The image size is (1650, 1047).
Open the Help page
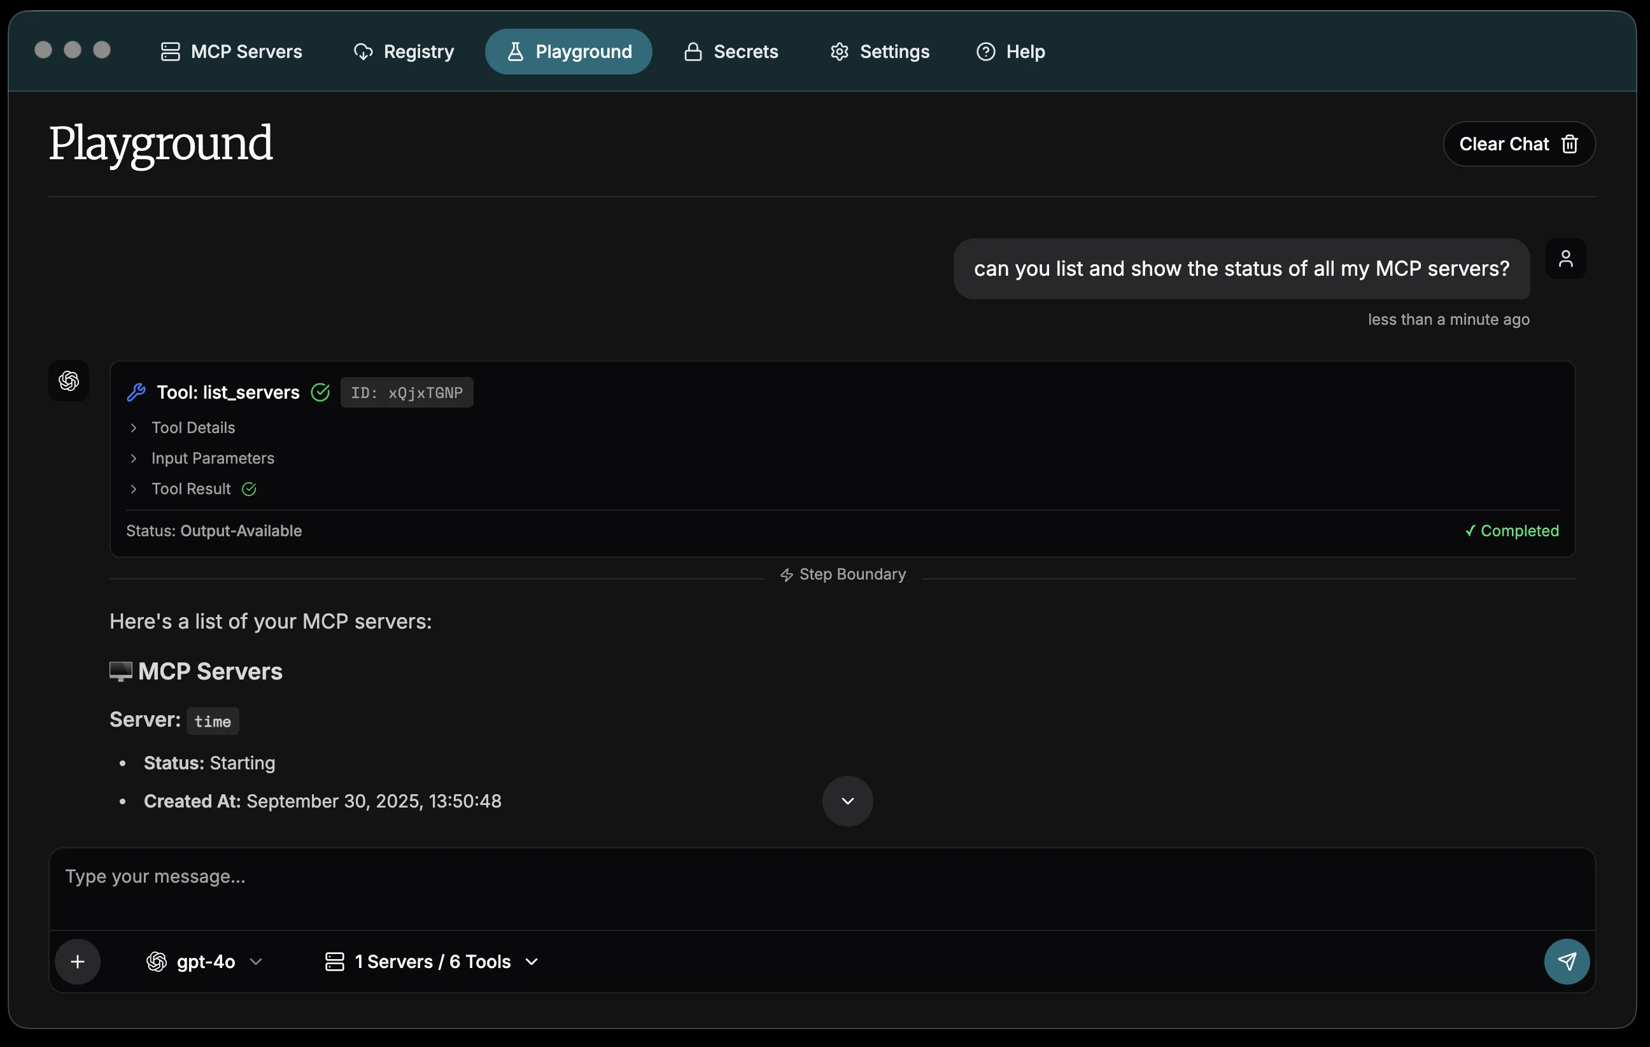[1010, 52]
